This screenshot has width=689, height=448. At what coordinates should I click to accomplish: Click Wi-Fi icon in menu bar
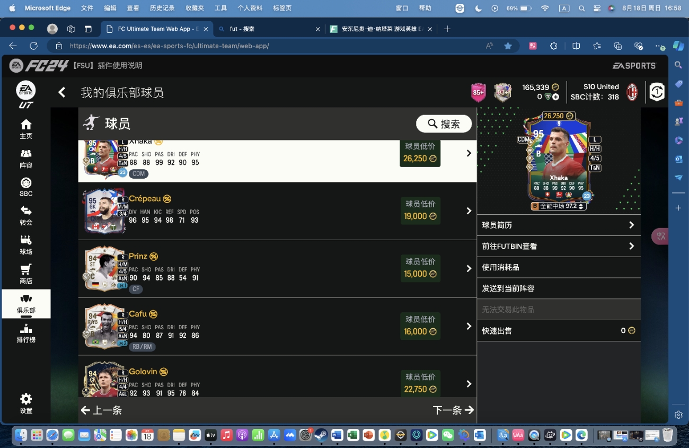(545, 8)
